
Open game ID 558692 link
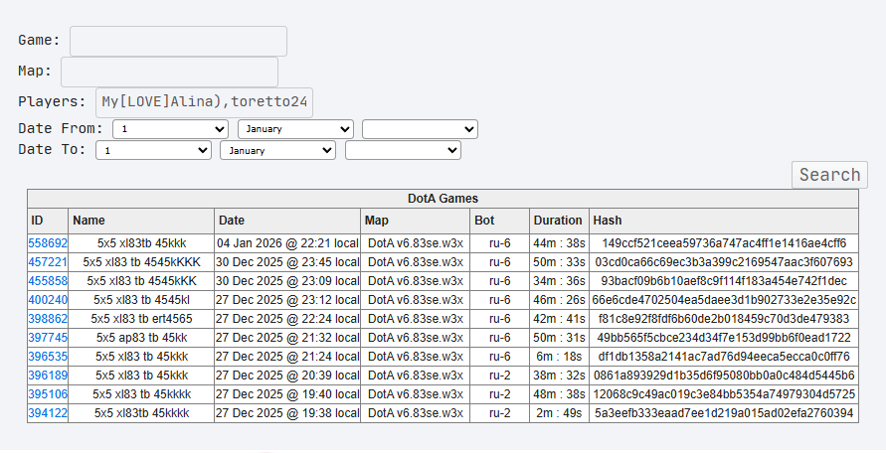48,243
